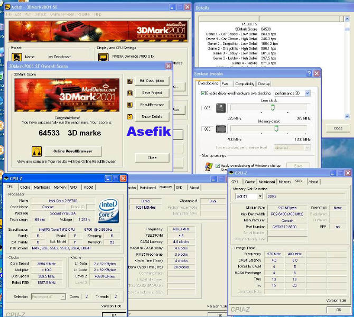
Task: Click the Memory clock slider handle
Action: coord(276,129)
